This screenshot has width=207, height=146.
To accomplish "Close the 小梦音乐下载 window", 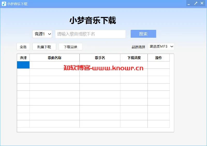I will point(202,3).
